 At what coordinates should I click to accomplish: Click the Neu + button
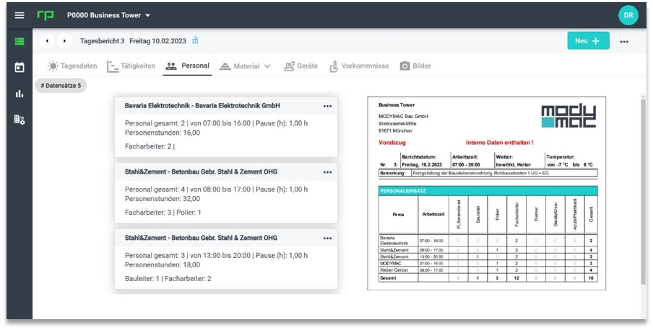coord(588,41)
